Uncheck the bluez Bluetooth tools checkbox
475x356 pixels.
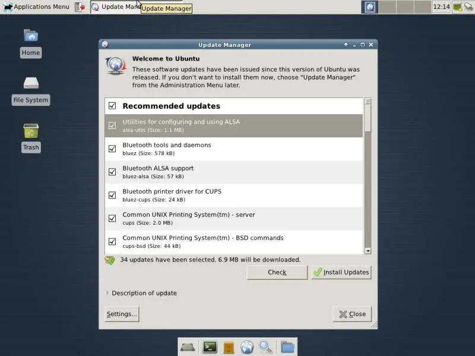point(112,149)
